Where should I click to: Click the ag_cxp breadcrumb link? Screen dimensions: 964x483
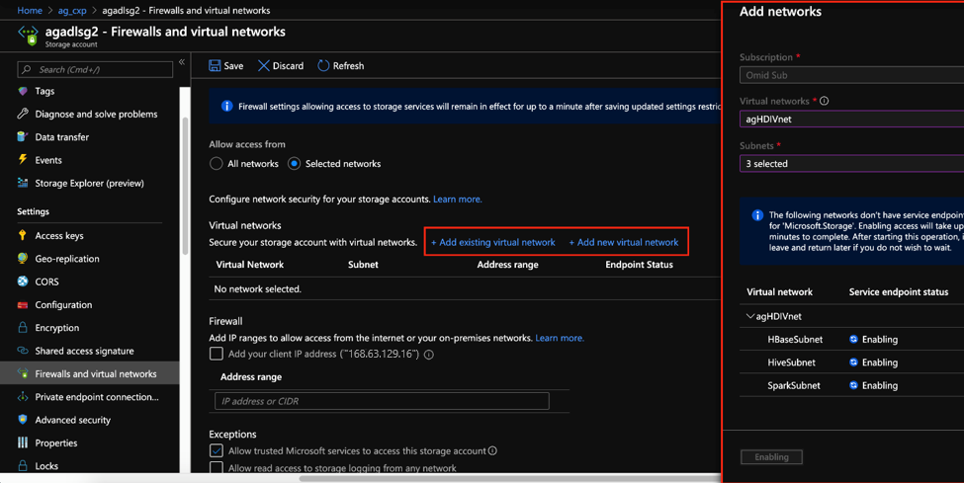tap(72, 11)
